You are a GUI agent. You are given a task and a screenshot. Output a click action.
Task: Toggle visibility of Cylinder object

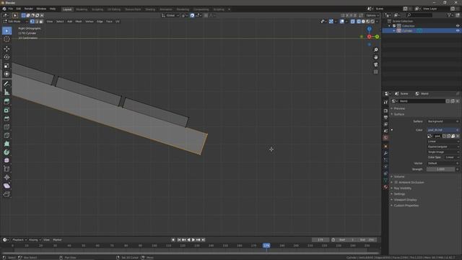point(458,30)
